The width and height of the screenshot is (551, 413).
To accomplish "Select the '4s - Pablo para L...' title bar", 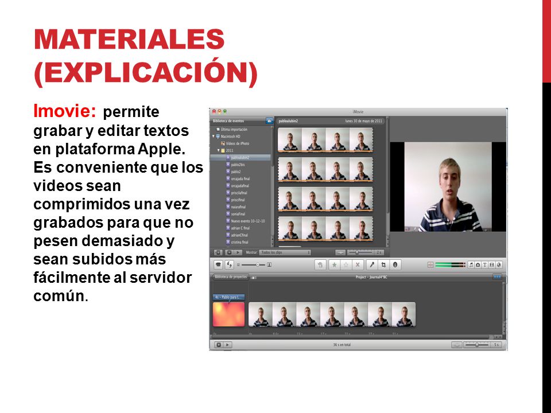I will point(228,297).
